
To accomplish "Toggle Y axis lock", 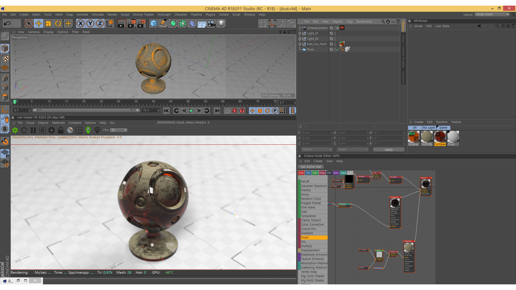I will point(90,24).
